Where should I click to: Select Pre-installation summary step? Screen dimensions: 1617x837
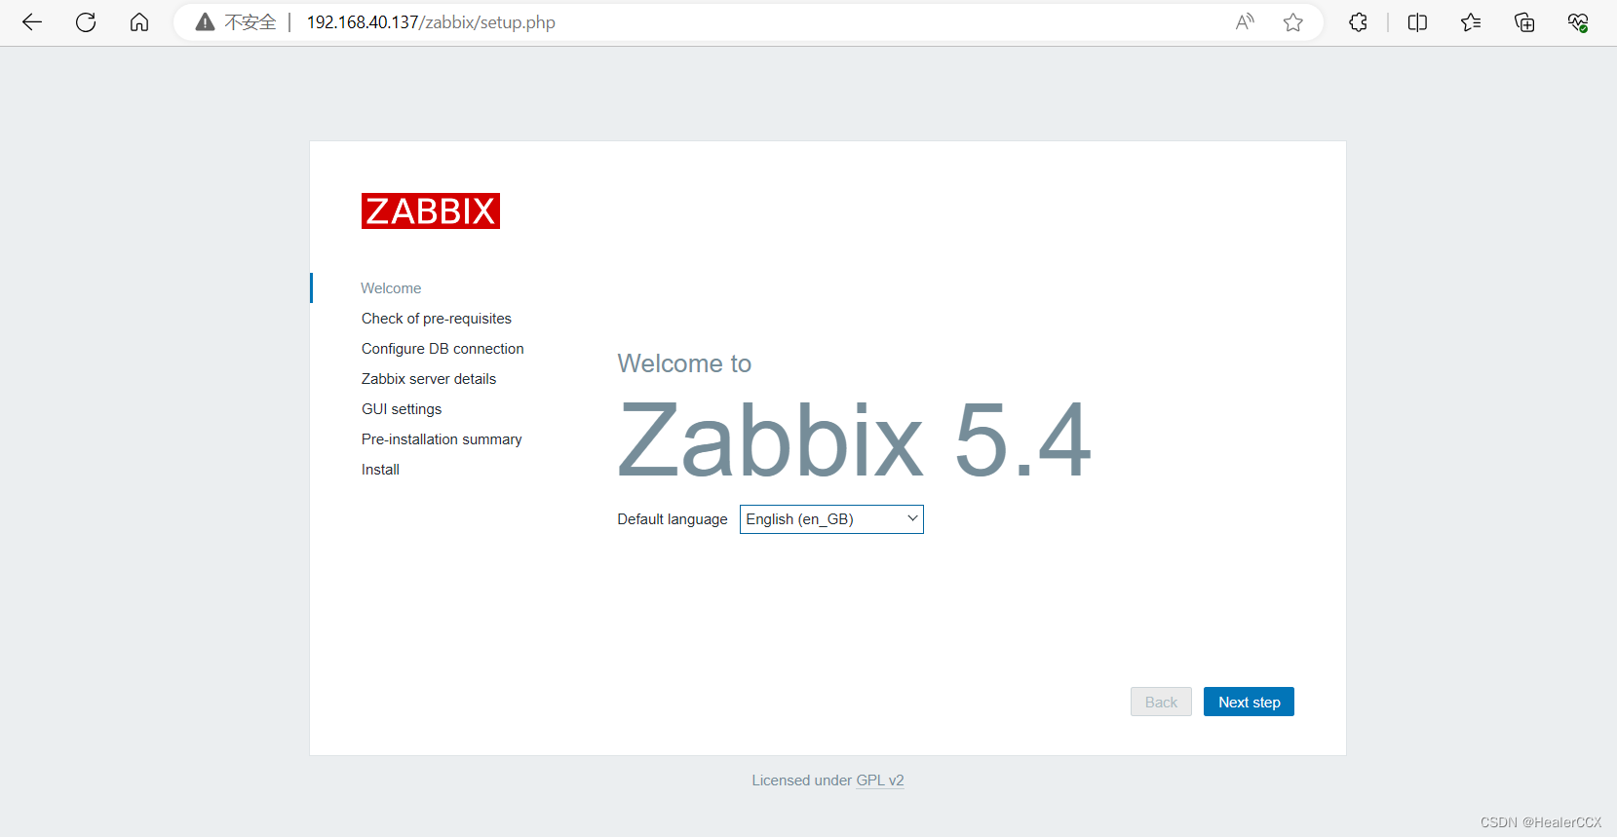(x=442, y=439)
